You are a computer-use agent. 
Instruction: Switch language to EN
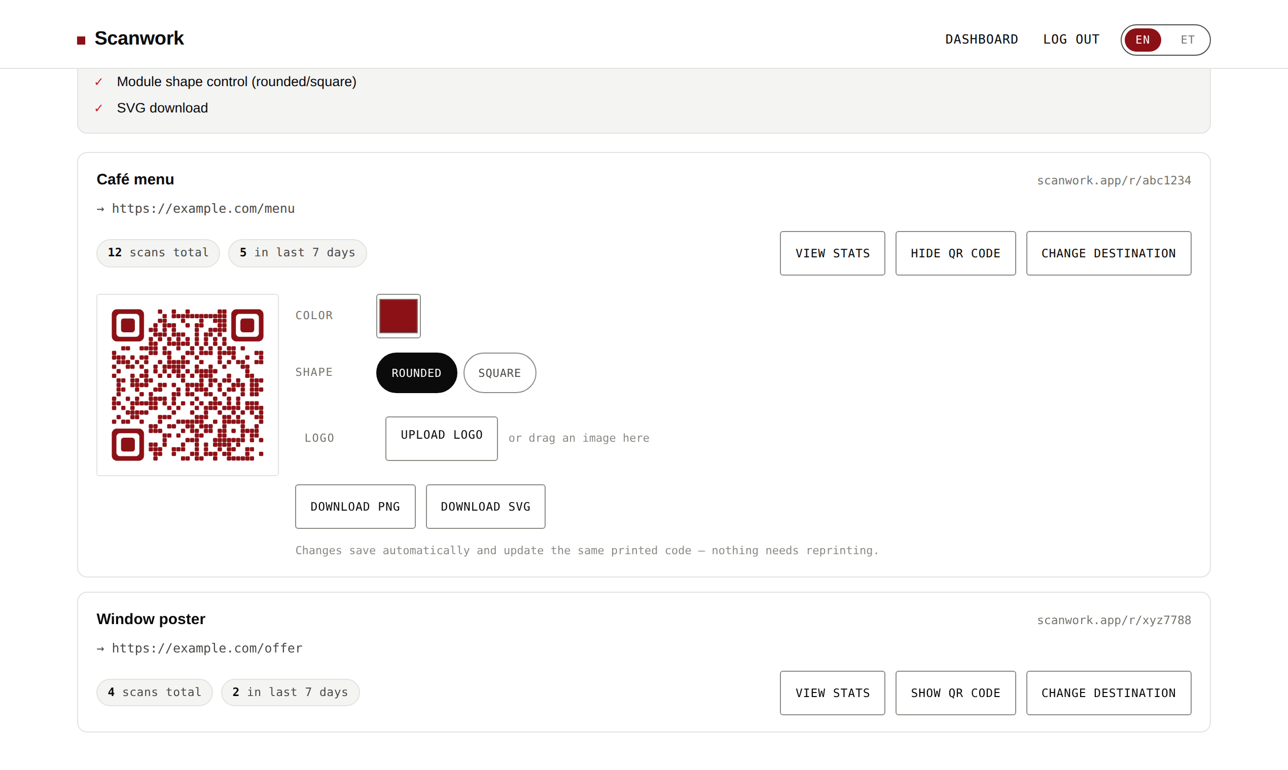coord(1142,40)
